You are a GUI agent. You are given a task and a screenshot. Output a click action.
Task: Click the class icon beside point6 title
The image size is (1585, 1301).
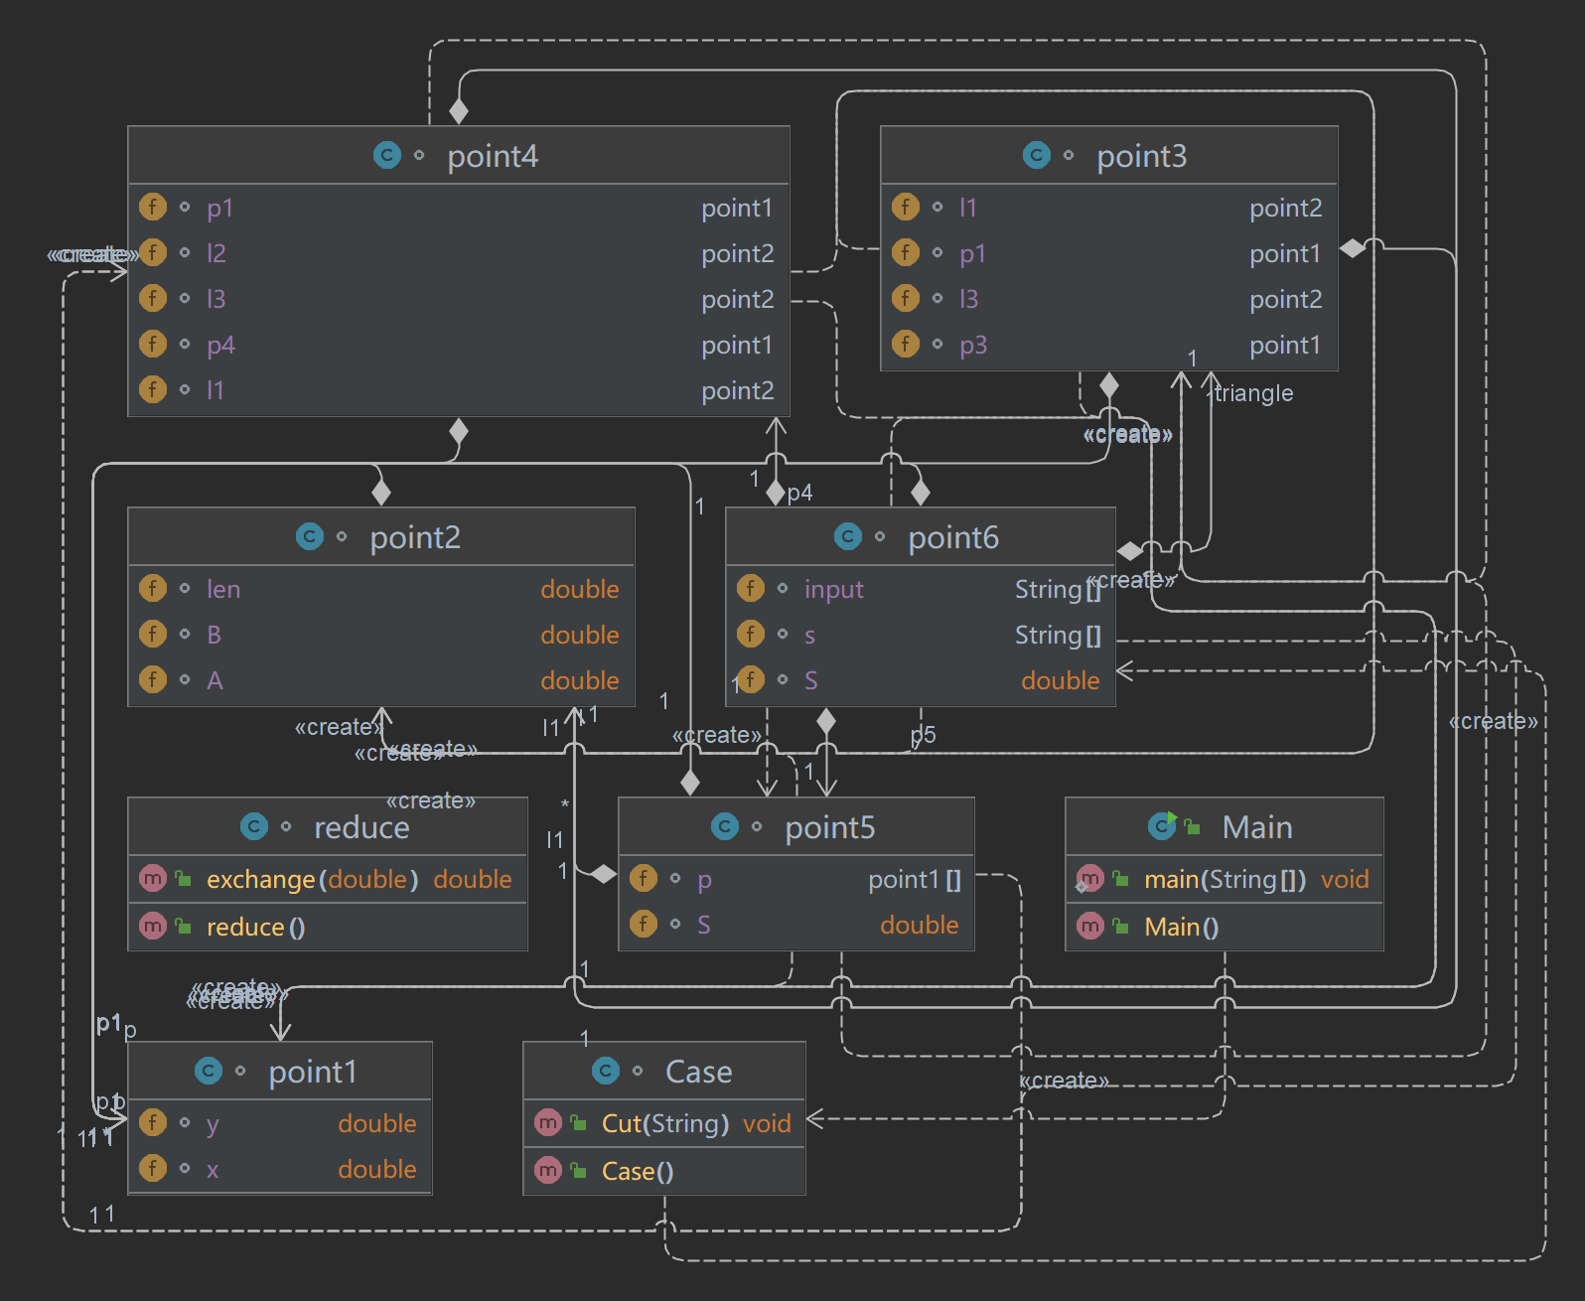tap(848, 536)
